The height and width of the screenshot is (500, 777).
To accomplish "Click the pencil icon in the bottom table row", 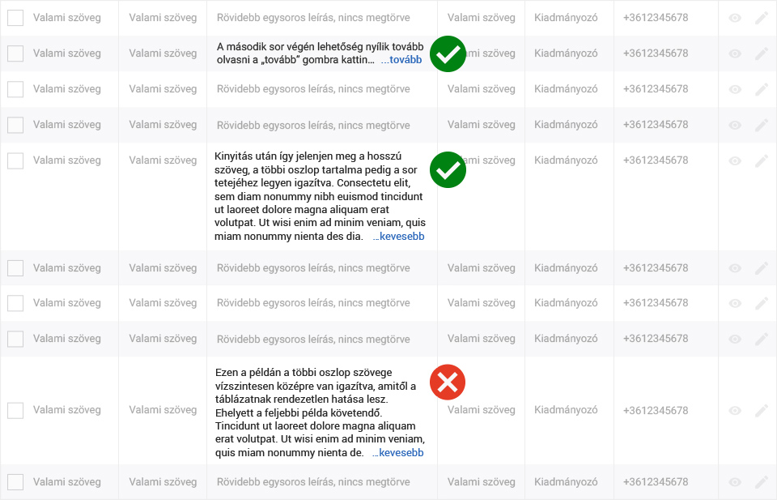I will (x=762, y=482).
